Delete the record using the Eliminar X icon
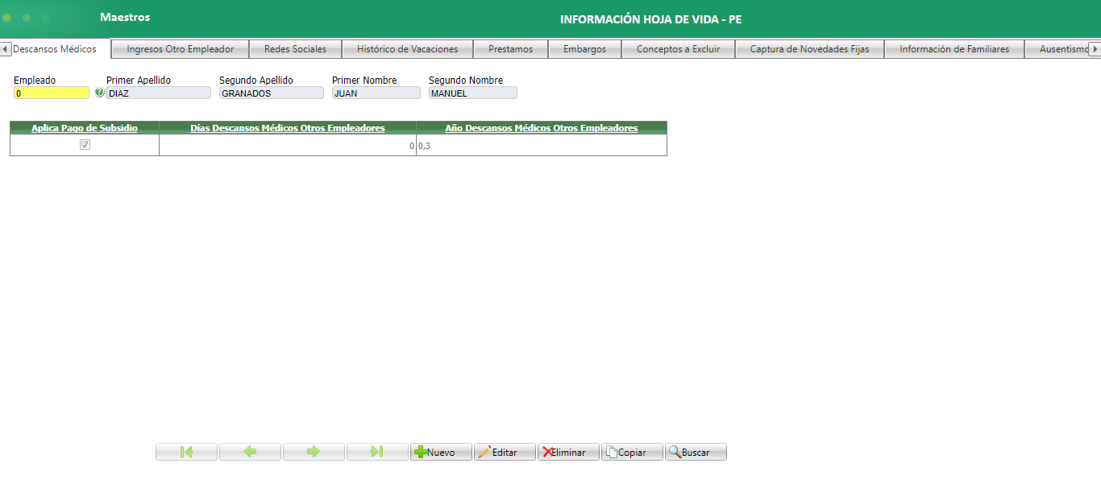 (547, 452)
